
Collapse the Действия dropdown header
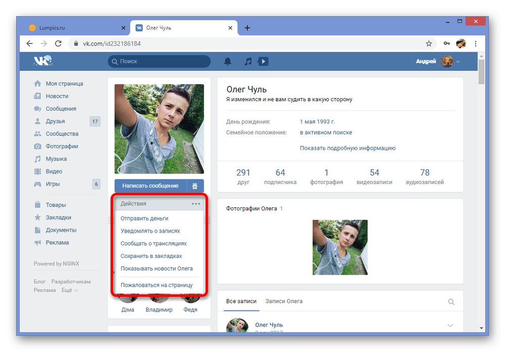pos(160,204)
